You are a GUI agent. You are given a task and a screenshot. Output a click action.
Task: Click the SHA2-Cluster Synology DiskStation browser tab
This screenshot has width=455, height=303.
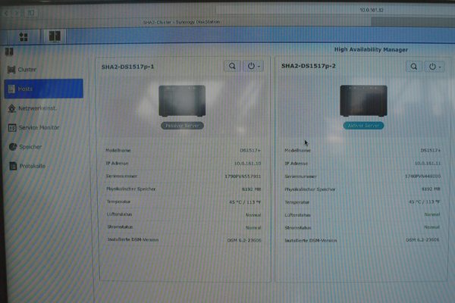coord(181,22)
